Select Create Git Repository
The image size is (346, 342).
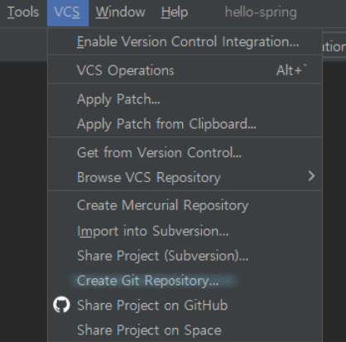185,281
